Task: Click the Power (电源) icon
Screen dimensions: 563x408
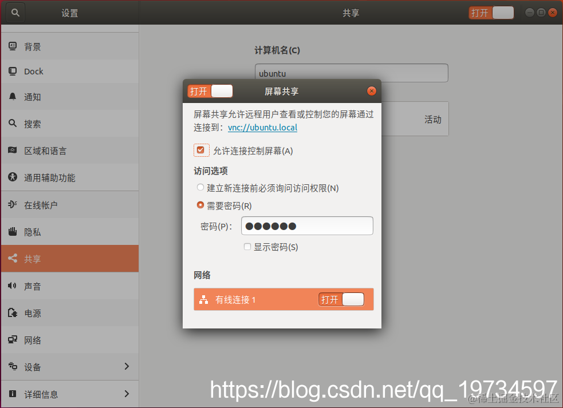Action: coord(13,312)
